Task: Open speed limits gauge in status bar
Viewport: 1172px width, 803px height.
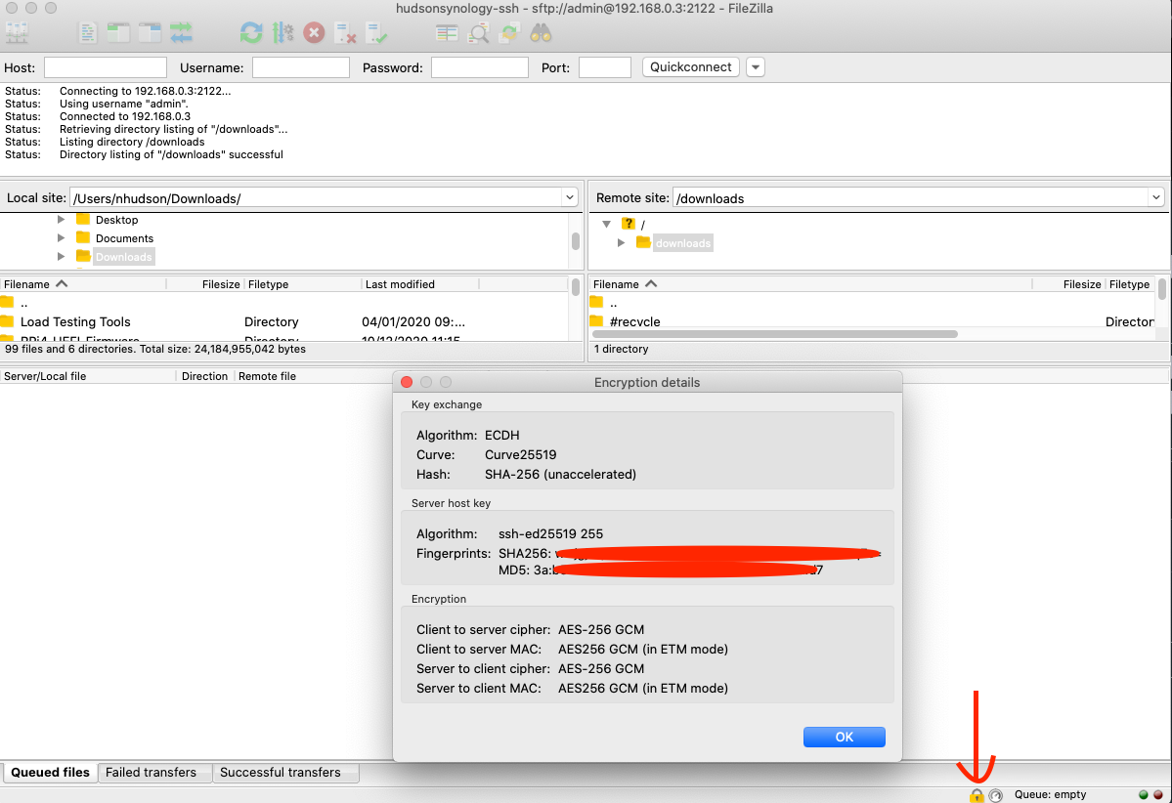Action: click(x=996, y=795)
